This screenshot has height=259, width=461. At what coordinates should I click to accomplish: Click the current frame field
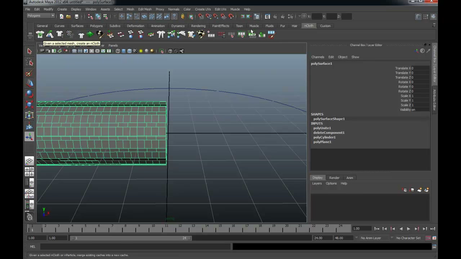pyautogui.click(x=361, y=229)
